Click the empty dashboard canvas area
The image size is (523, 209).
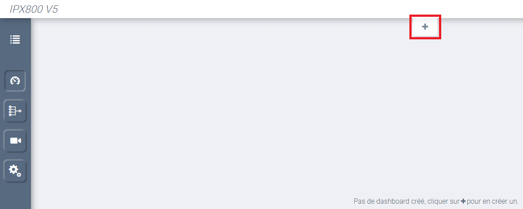pos(233,113)
